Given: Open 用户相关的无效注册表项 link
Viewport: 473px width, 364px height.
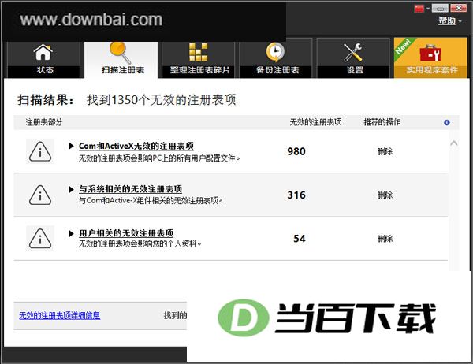Looking at the screenshot, I should 126,232.
